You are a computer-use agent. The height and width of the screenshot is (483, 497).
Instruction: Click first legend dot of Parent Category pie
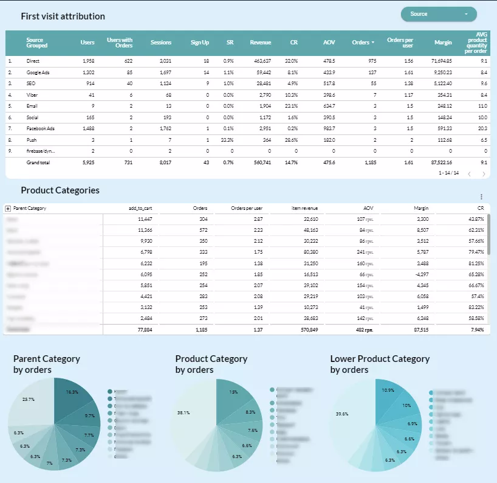110,392
